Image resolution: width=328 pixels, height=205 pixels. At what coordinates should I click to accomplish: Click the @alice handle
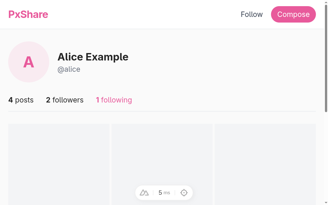[x=69, y=69]
